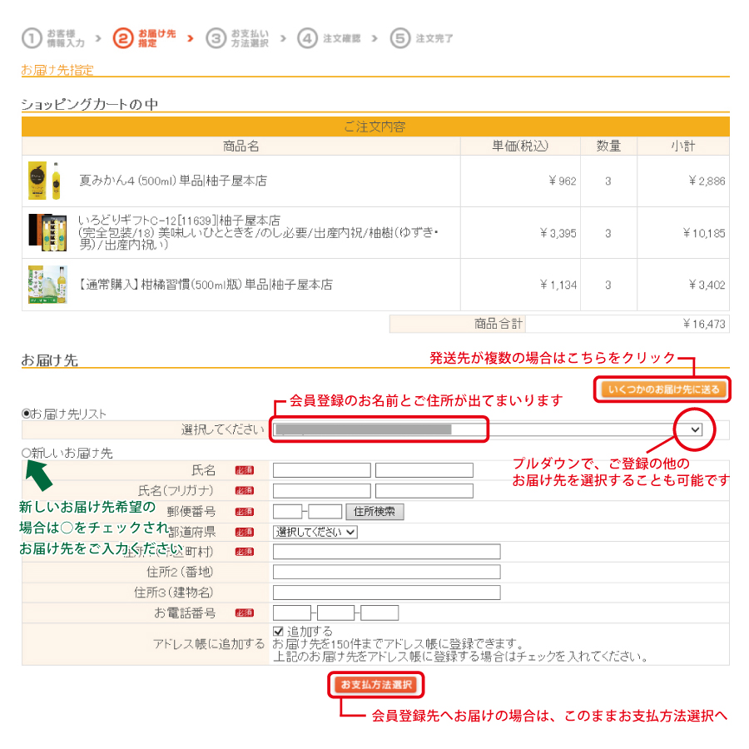Screen dimensions: 749x749
Task: Click step 2 delivery address icon
Action: coord(123,38)
